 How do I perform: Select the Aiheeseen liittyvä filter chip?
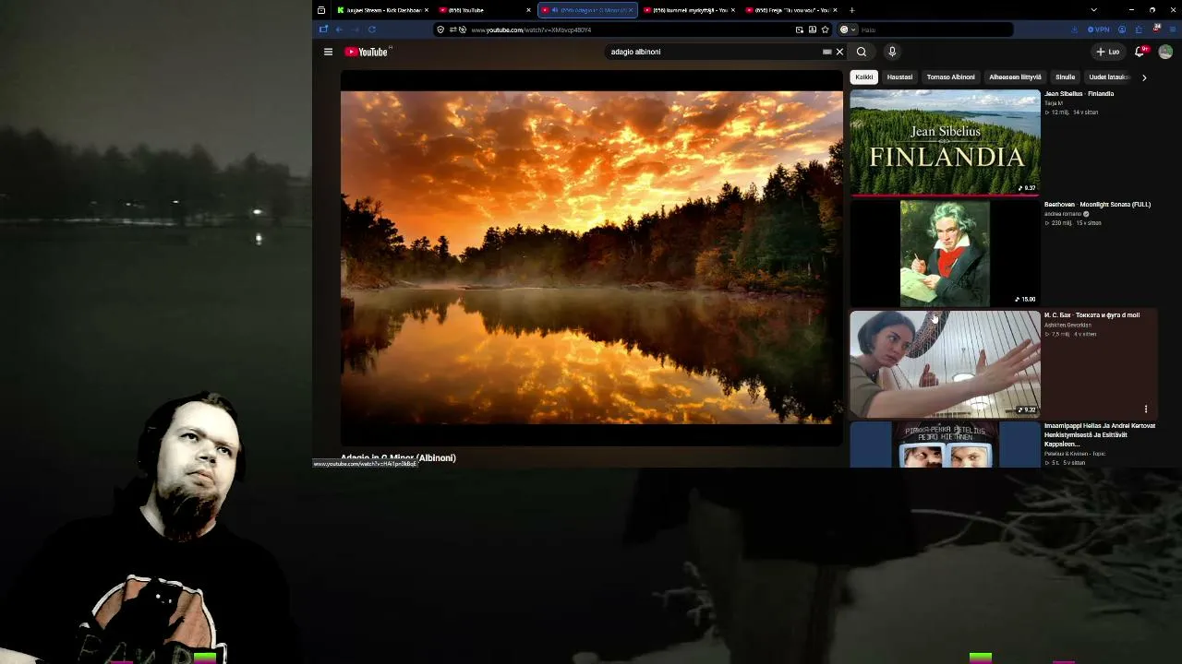click(x=1015, y=77)
